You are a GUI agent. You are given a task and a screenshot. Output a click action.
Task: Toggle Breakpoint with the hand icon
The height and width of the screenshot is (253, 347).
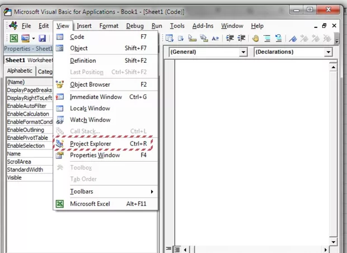255,38
